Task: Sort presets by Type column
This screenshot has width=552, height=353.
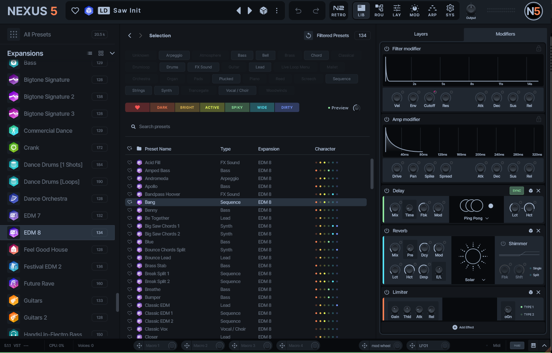Action: point(226,149)
